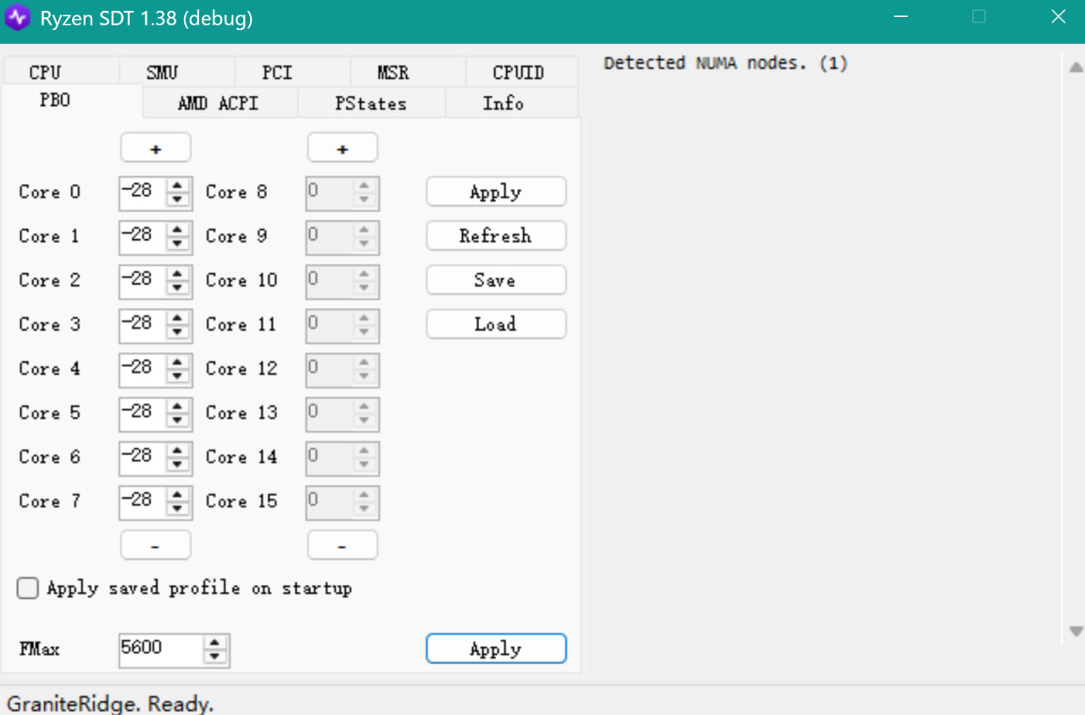Screen dimensions: 1085x715
Task: Decrease Core 5 offset with down arrow
Action: tap(177, 420)
